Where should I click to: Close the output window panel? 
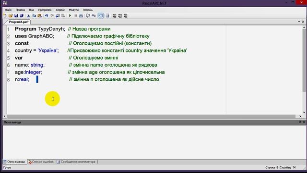[304, 122]
